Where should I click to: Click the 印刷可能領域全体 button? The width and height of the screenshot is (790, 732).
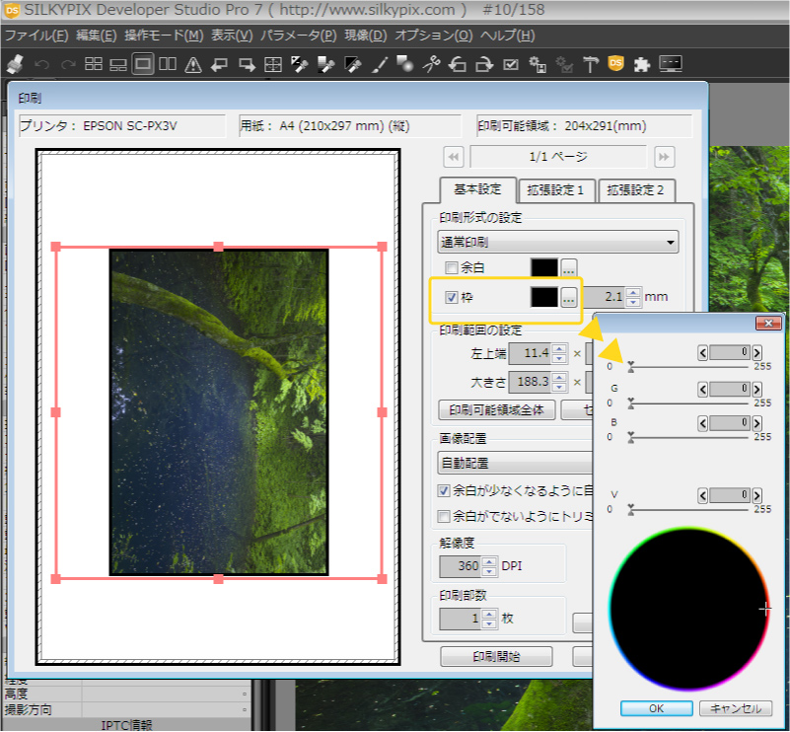coord(497,410)
